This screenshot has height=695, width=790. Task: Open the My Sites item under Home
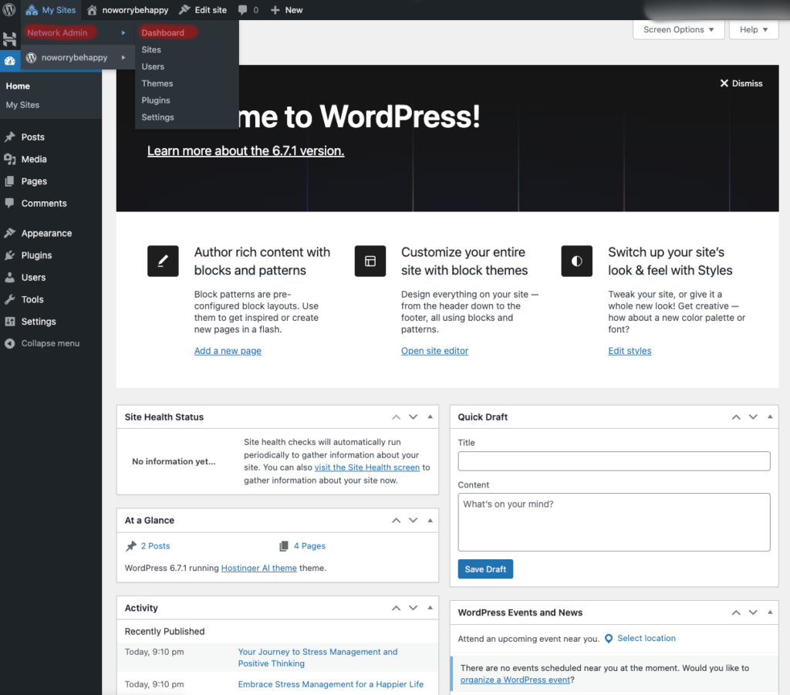tap(22, 105)
